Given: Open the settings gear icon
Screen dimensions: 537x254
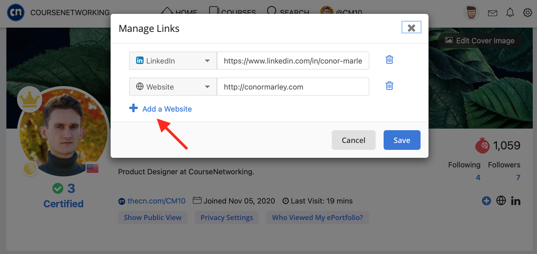Looking at the screenshot, I should point(528,12).
